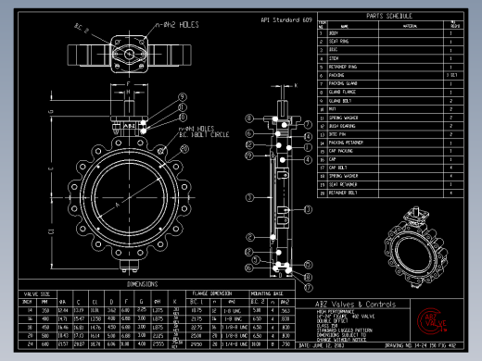The height and width of the screenshot is (361, 482).
Task: Click balloon number 17 below the section view
Action: pos(309,288)
